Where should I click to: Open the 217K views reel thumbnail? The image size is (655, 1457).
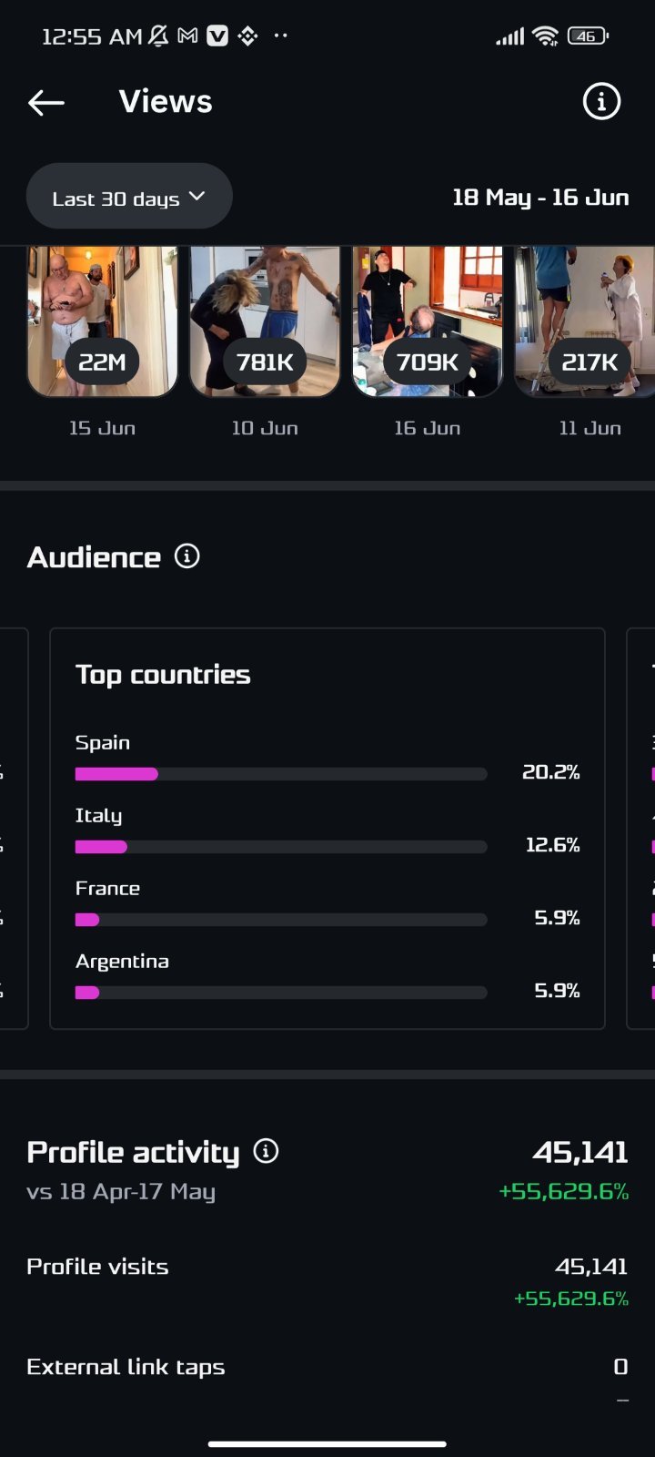click(585, 321)
